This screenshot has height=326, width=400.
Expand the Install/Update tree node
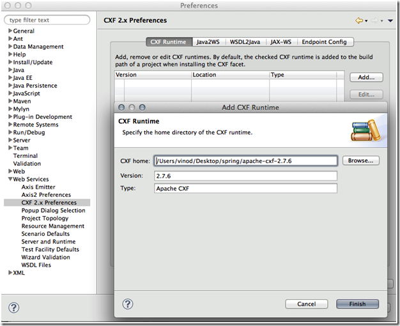10,62
